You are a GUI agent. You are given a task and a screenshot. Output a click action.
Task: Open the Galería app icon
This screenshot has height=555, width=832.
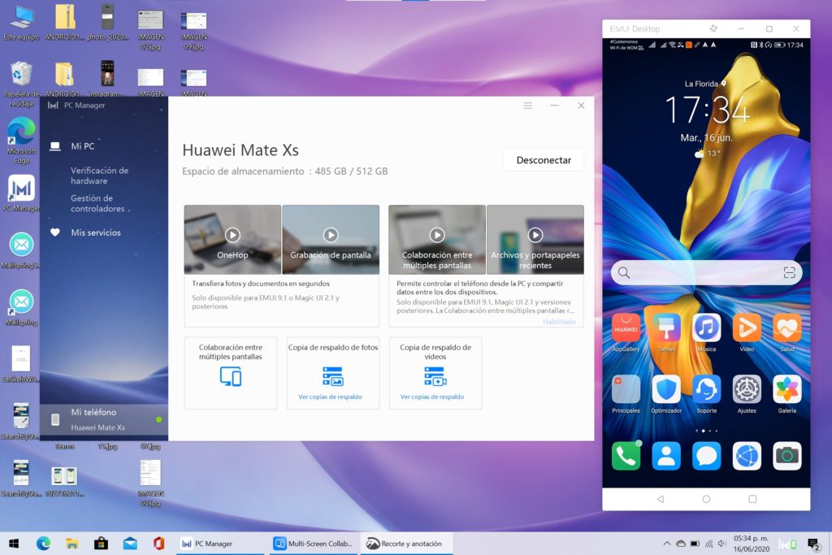[786, 389]
